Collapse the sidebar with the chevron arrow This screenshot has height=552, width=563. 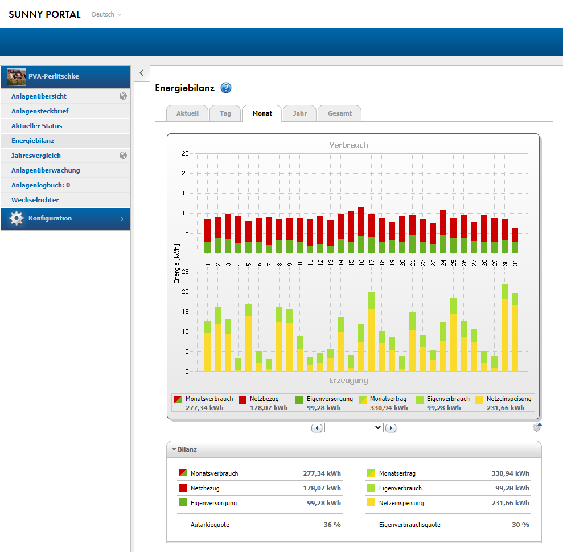point(142,73)
